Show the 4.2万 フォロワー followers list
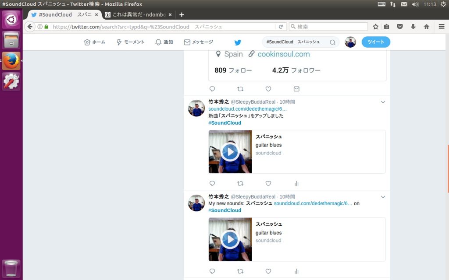449x280 pixels. pos(296,70)
